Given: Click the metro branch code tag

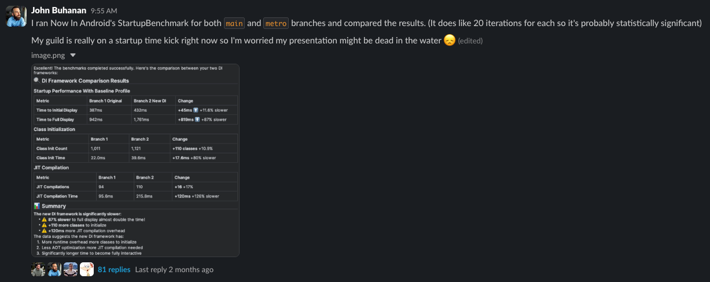Looking at the screenshot, I should pos(275,23).
